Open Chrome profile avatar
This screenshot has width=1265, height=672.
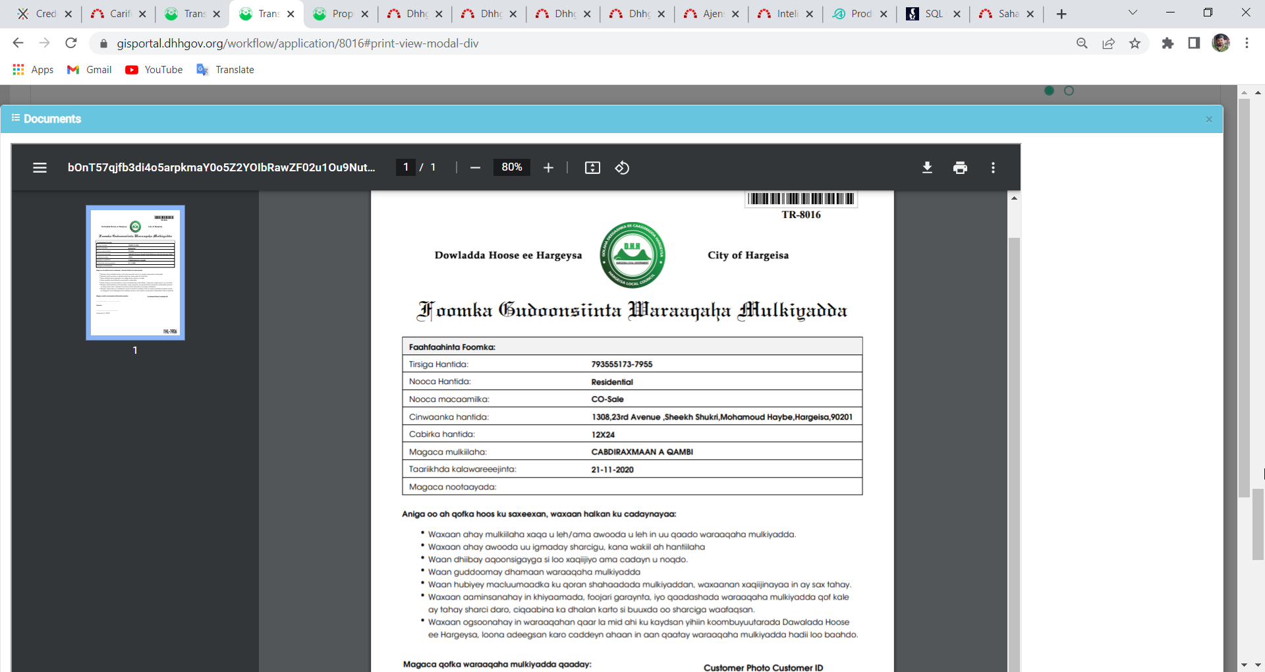click(x=1221, y=43)
